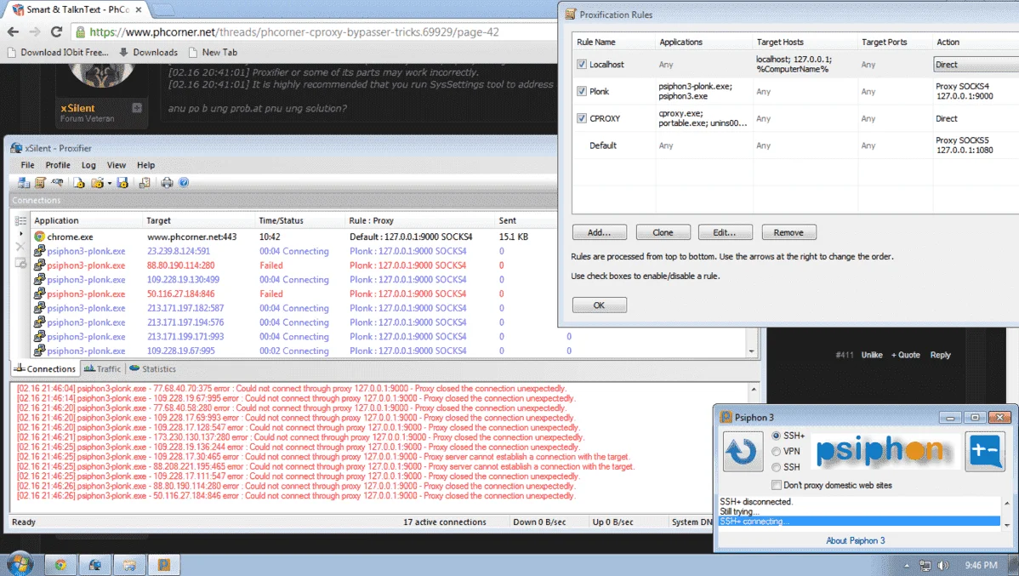Click the Add... button in Proxification Rules
The image size is (1019, 576).
[599, 233]
